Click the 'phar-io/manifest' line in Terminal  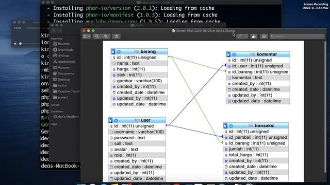pyautogui.click(x=132, y=15)
